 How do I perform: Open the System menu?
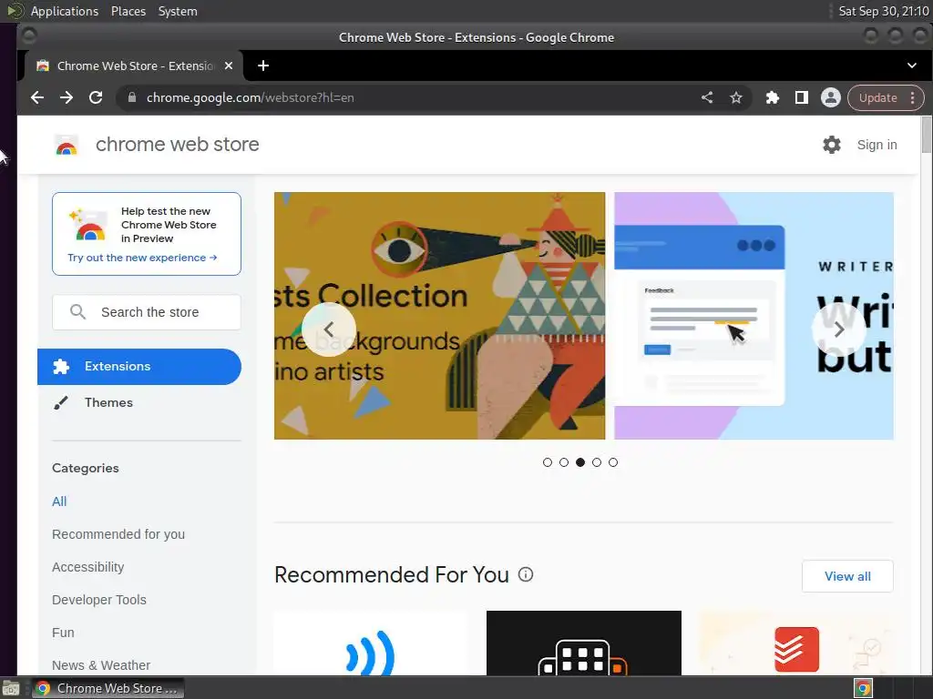pos(178,11)
